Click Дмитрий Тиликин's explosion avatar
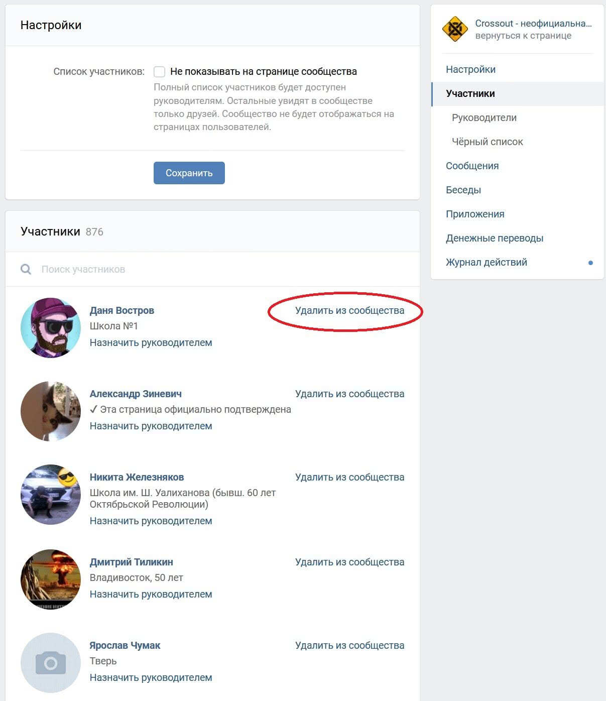 coord(51,579)
